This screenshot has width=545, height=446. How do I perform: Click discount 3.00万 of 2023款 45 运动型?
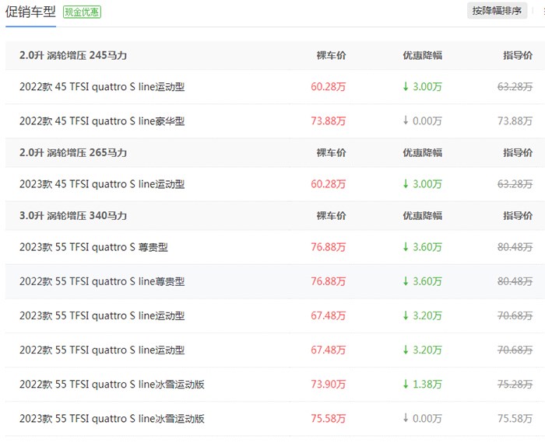coord(422,184)
